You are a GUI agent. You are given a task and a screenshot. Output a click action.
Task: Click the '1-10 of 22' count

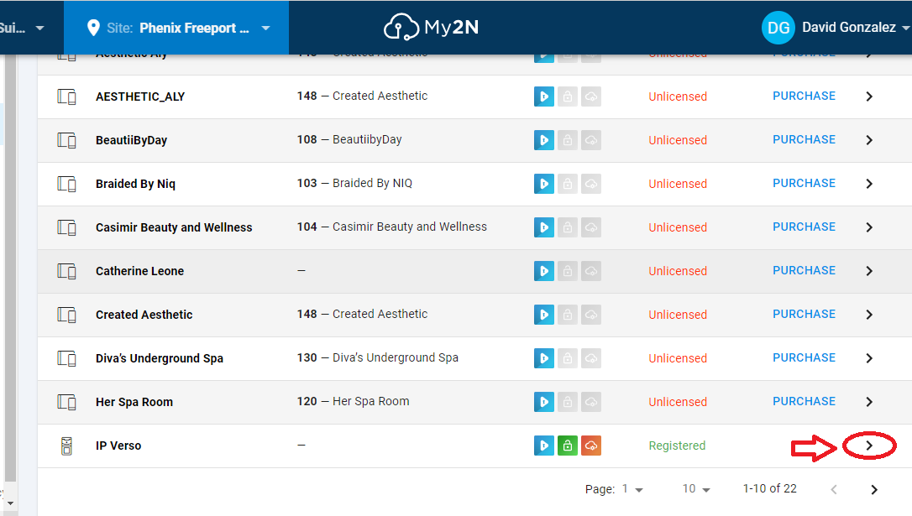coord(769,488)
